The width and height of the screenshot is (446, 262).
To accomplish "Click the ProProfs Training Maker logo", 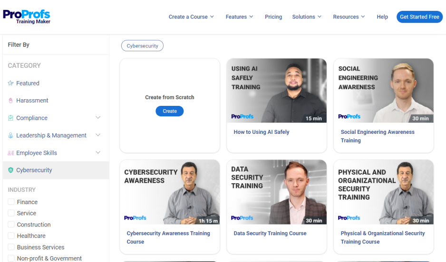I will (x=27, y=17).
